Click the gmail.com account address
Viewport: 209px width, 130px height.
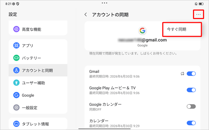[x=142, y=40]
